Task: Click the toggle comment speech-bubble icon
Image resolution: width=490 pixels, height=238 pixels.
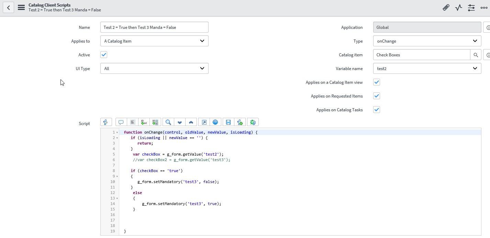Action: coord(121,122)
